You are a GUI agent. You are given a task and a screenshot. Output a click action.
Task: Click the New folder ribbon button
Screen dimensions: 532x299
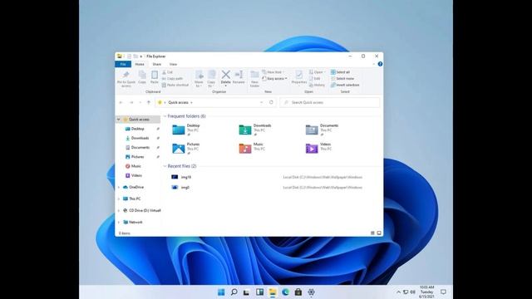pyautogui.click(x=254, y=79)
